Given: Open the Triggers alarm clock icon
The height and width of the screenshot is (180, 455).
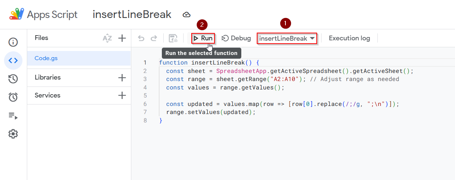Looking at the screenshot, I should pos(13,97).
